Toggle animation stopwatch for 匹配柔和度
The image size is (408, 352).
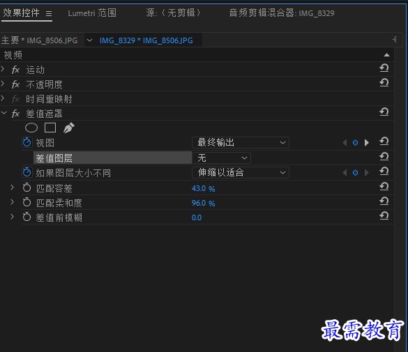point(27,202)
